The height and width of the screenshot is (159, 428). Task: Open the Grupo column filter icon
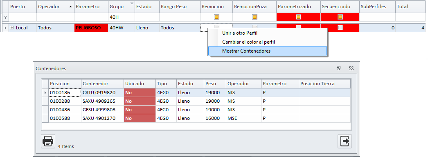click(x=132, y=4)
